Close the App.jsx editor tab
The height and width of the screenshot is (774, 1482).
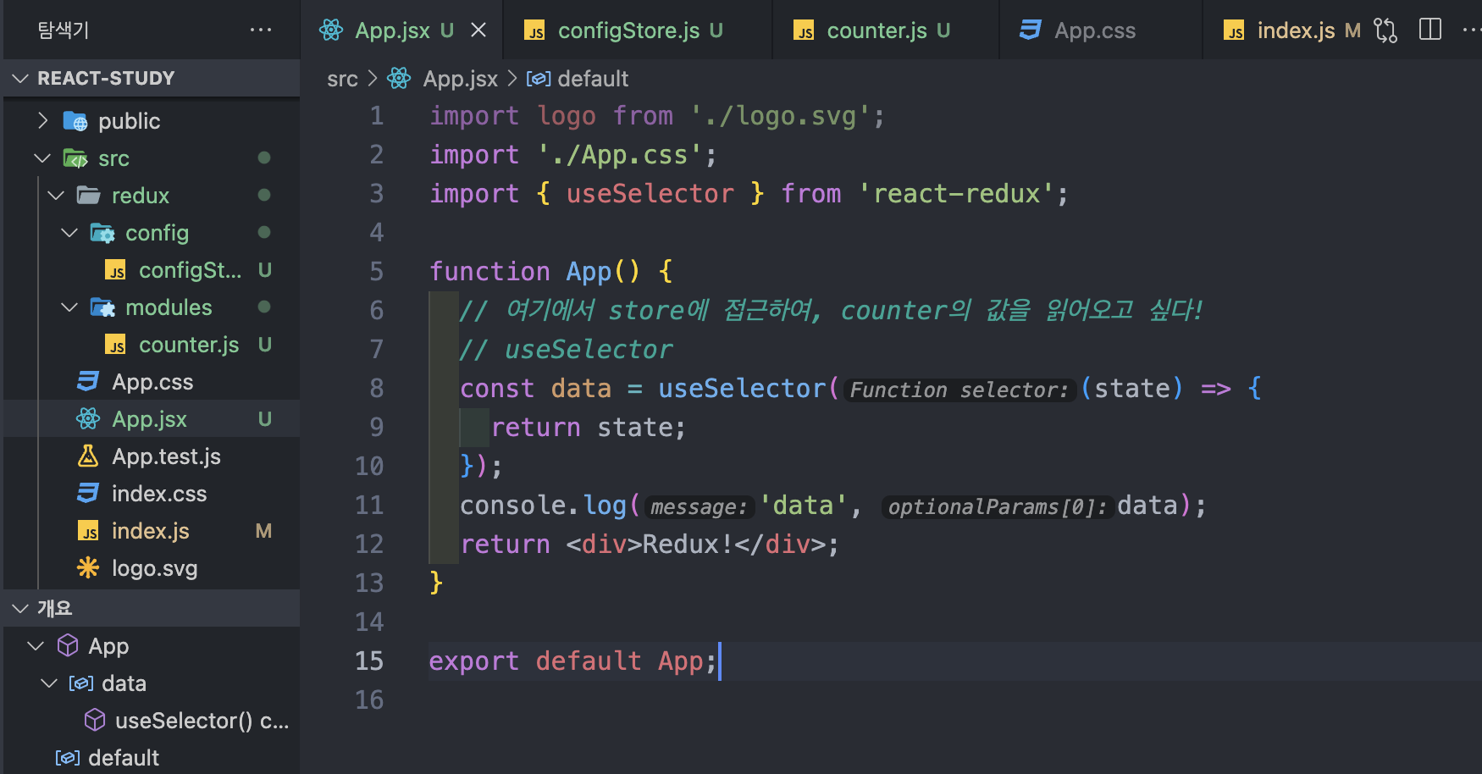point(478,30)
